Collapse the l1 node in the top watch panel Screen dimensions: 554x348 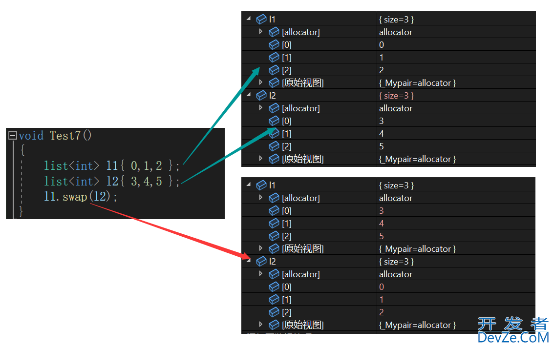[x=249, y=18]
